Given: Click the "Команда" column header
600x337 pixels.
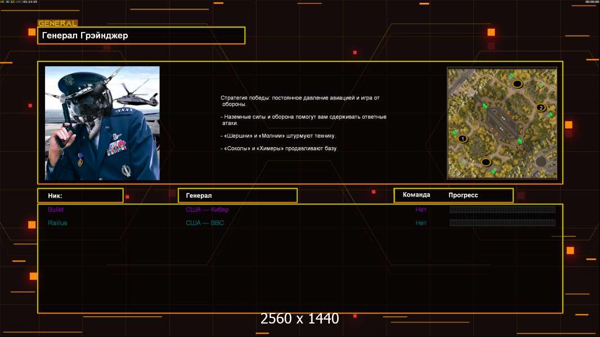Looking at the screenshot, I should [x=417, y=195].
